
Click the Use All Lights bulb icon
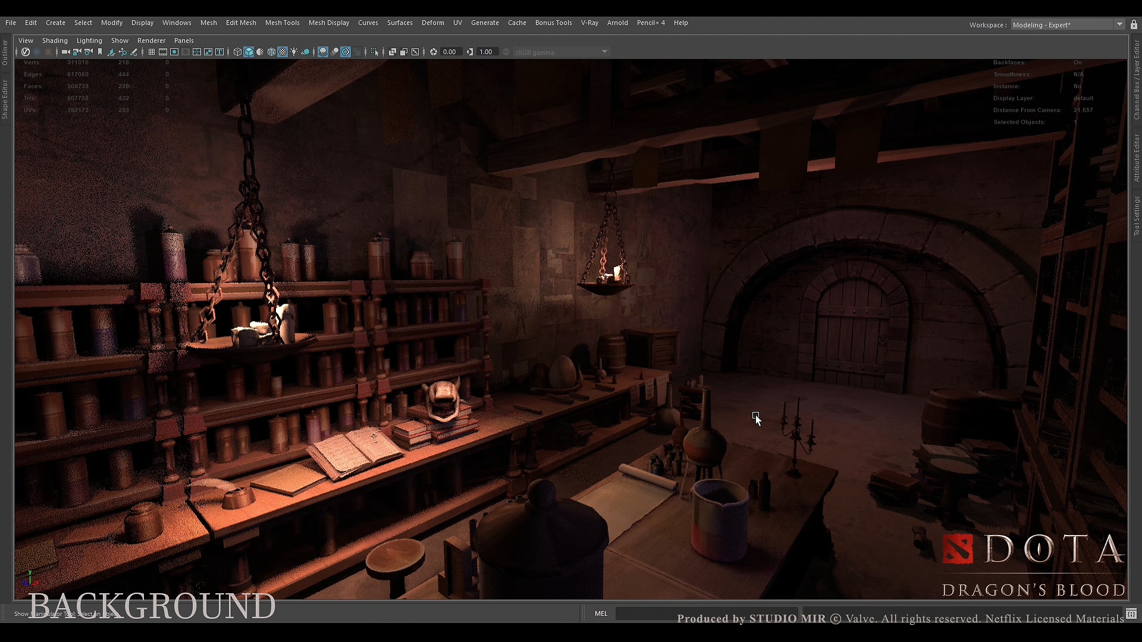pyautogui.click(x=294, y=52)
